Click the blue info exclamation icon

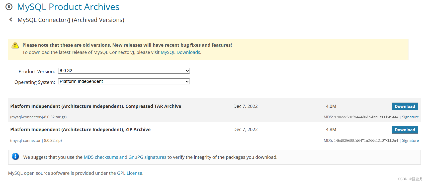click(15, 157)
